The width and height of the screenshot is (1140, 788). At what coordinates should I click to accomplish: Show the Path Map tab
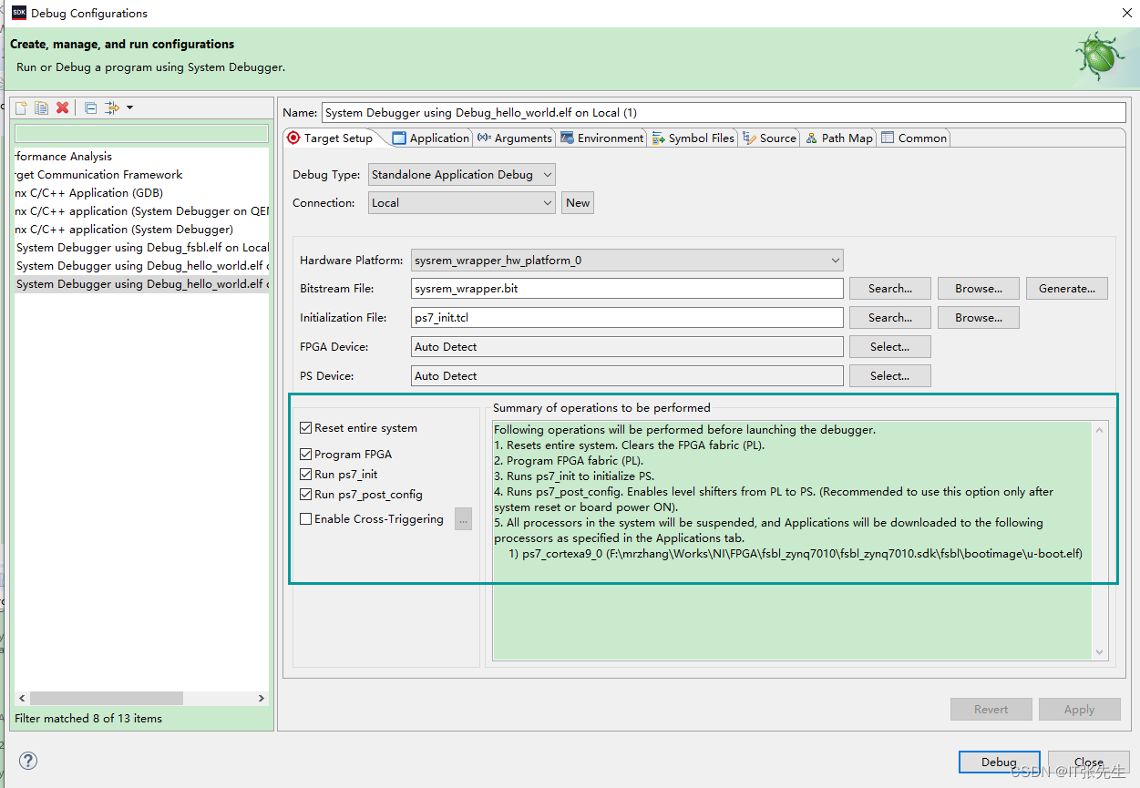point(839,138)
